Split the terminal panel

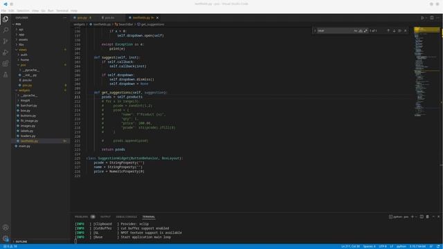tap(422, 216)
